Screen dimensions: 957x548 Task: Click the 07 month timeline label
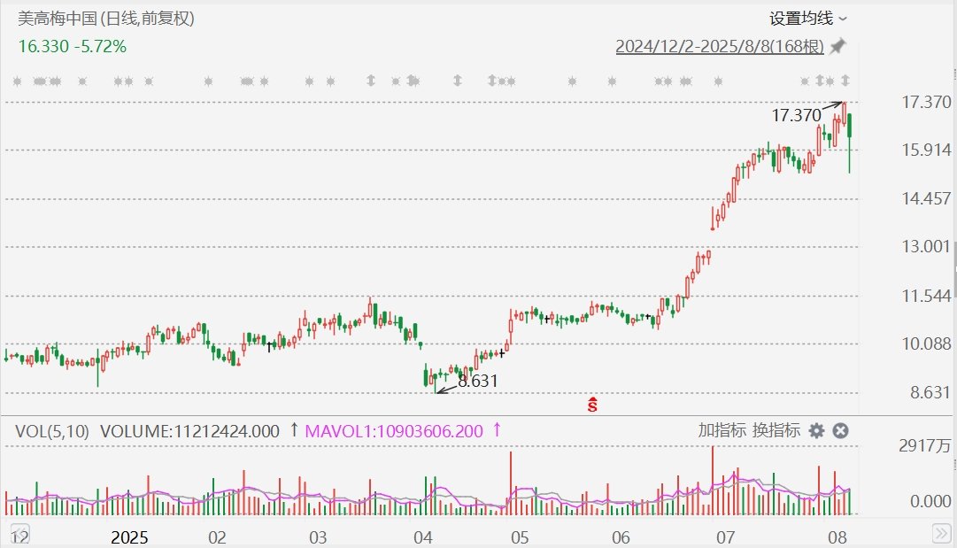[x=726, y=537]
